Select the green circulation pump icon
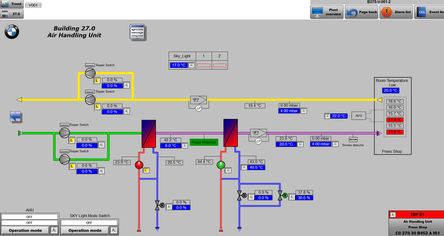The width and height of the screenshot is (444, 236). [221, 165]
